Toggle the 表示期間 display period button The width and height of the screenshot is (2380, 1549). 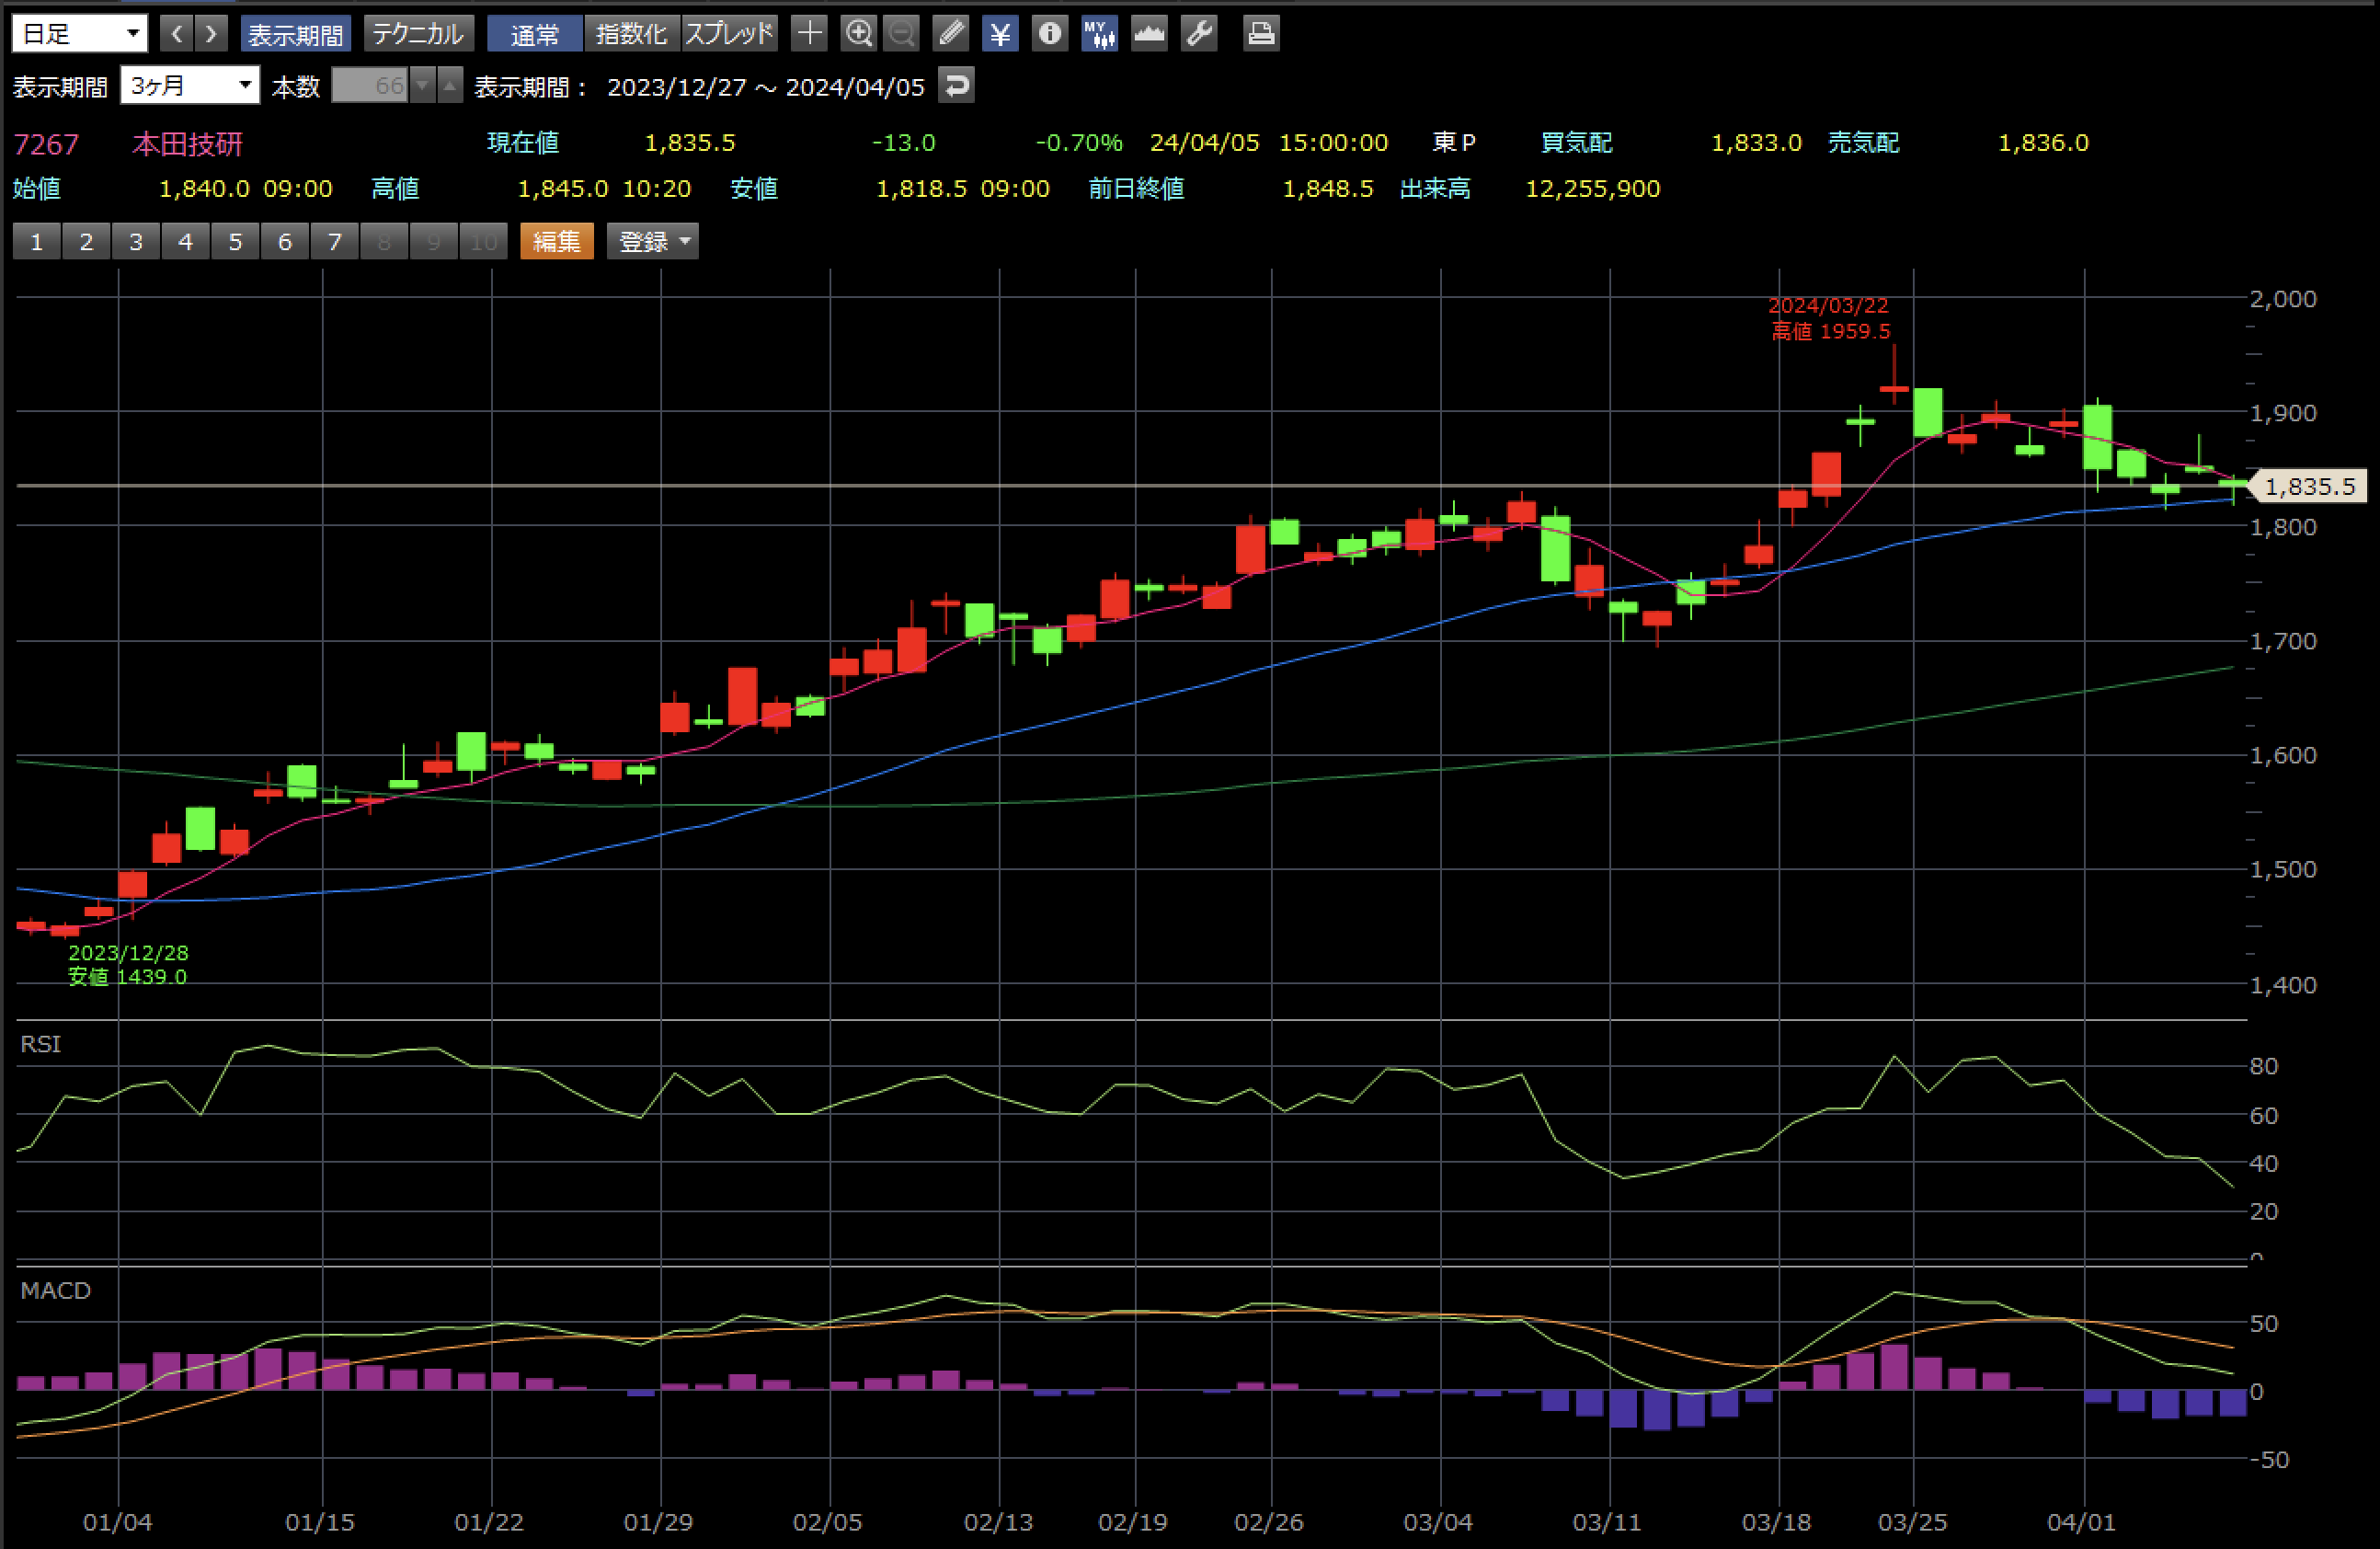295,34
